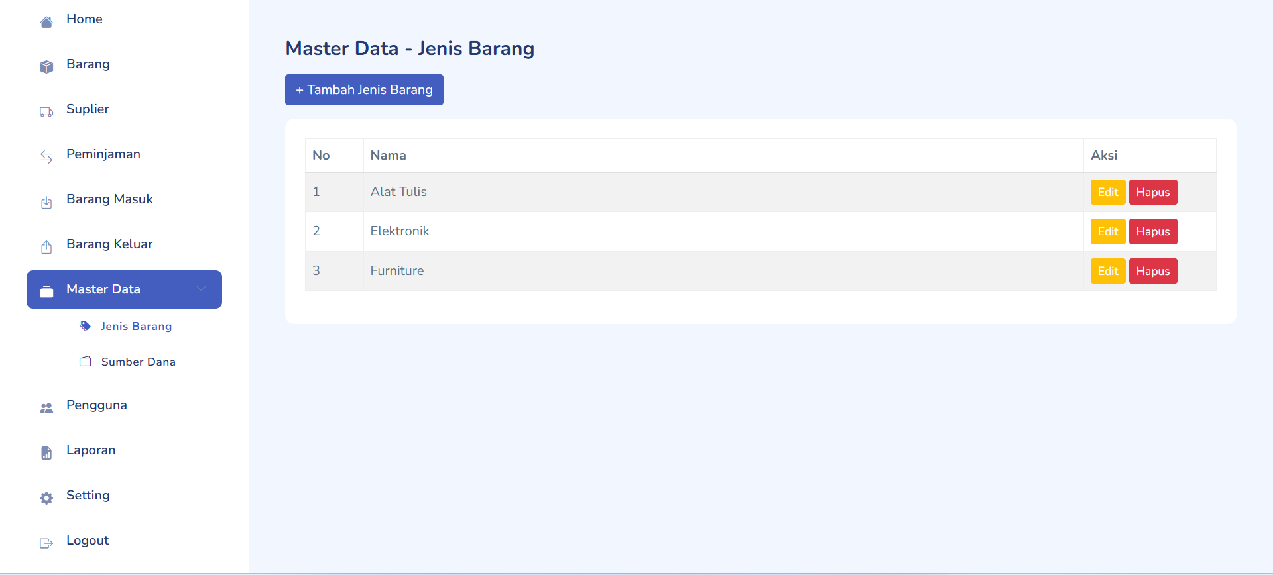Click the Barang Masuk download icon
The image size is (1273, 575).
click(x=46, y=203)
